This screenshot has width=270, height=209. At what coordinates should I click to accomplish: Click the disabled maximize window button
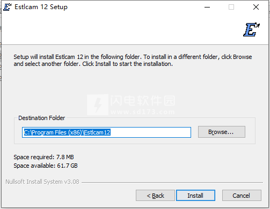coord(231,7)
